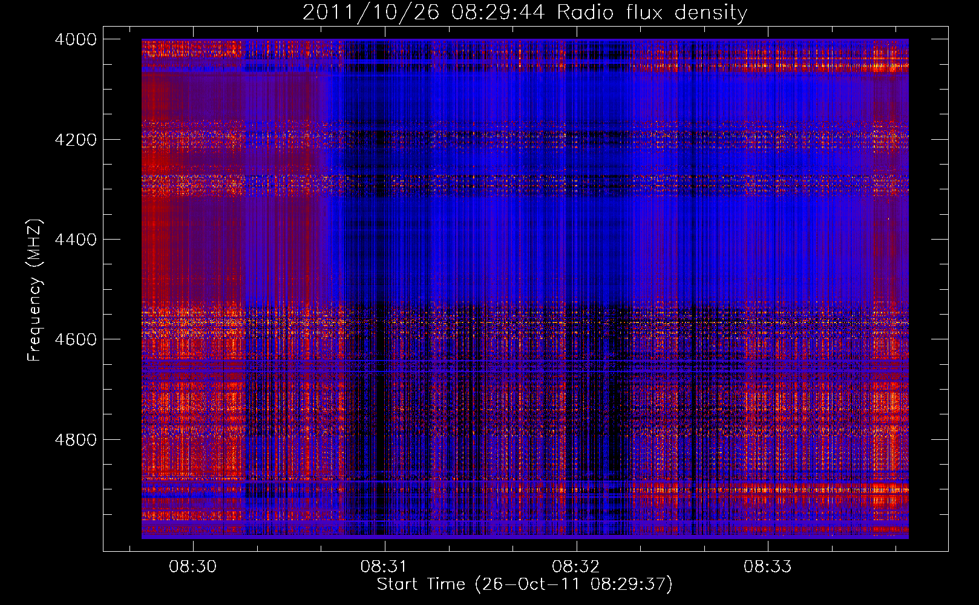Click the '4200' frequency axis label

tap(76, 139)
